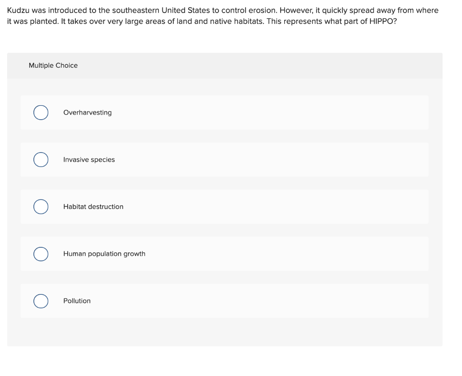Select the Overharvesting radio button
462x376 pixels.
click(41, 112)
